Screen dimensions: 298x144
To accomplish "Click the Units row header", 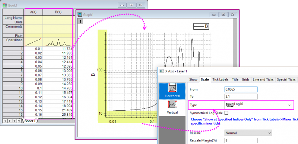I will click(13, 22).
